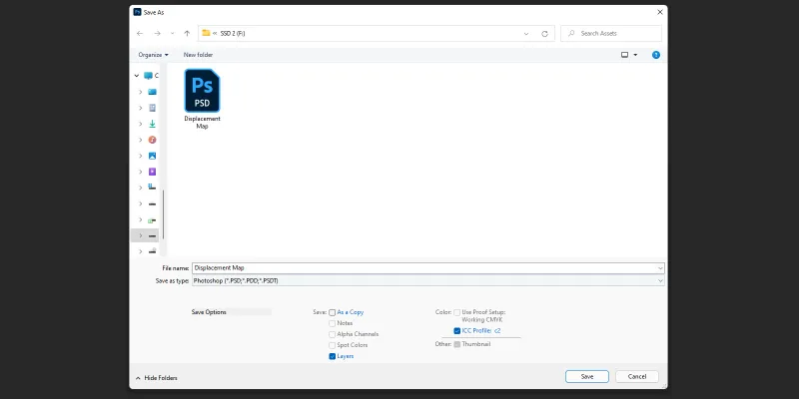
Task: Click the folder icon in address bar
Action: click(206, 33)
